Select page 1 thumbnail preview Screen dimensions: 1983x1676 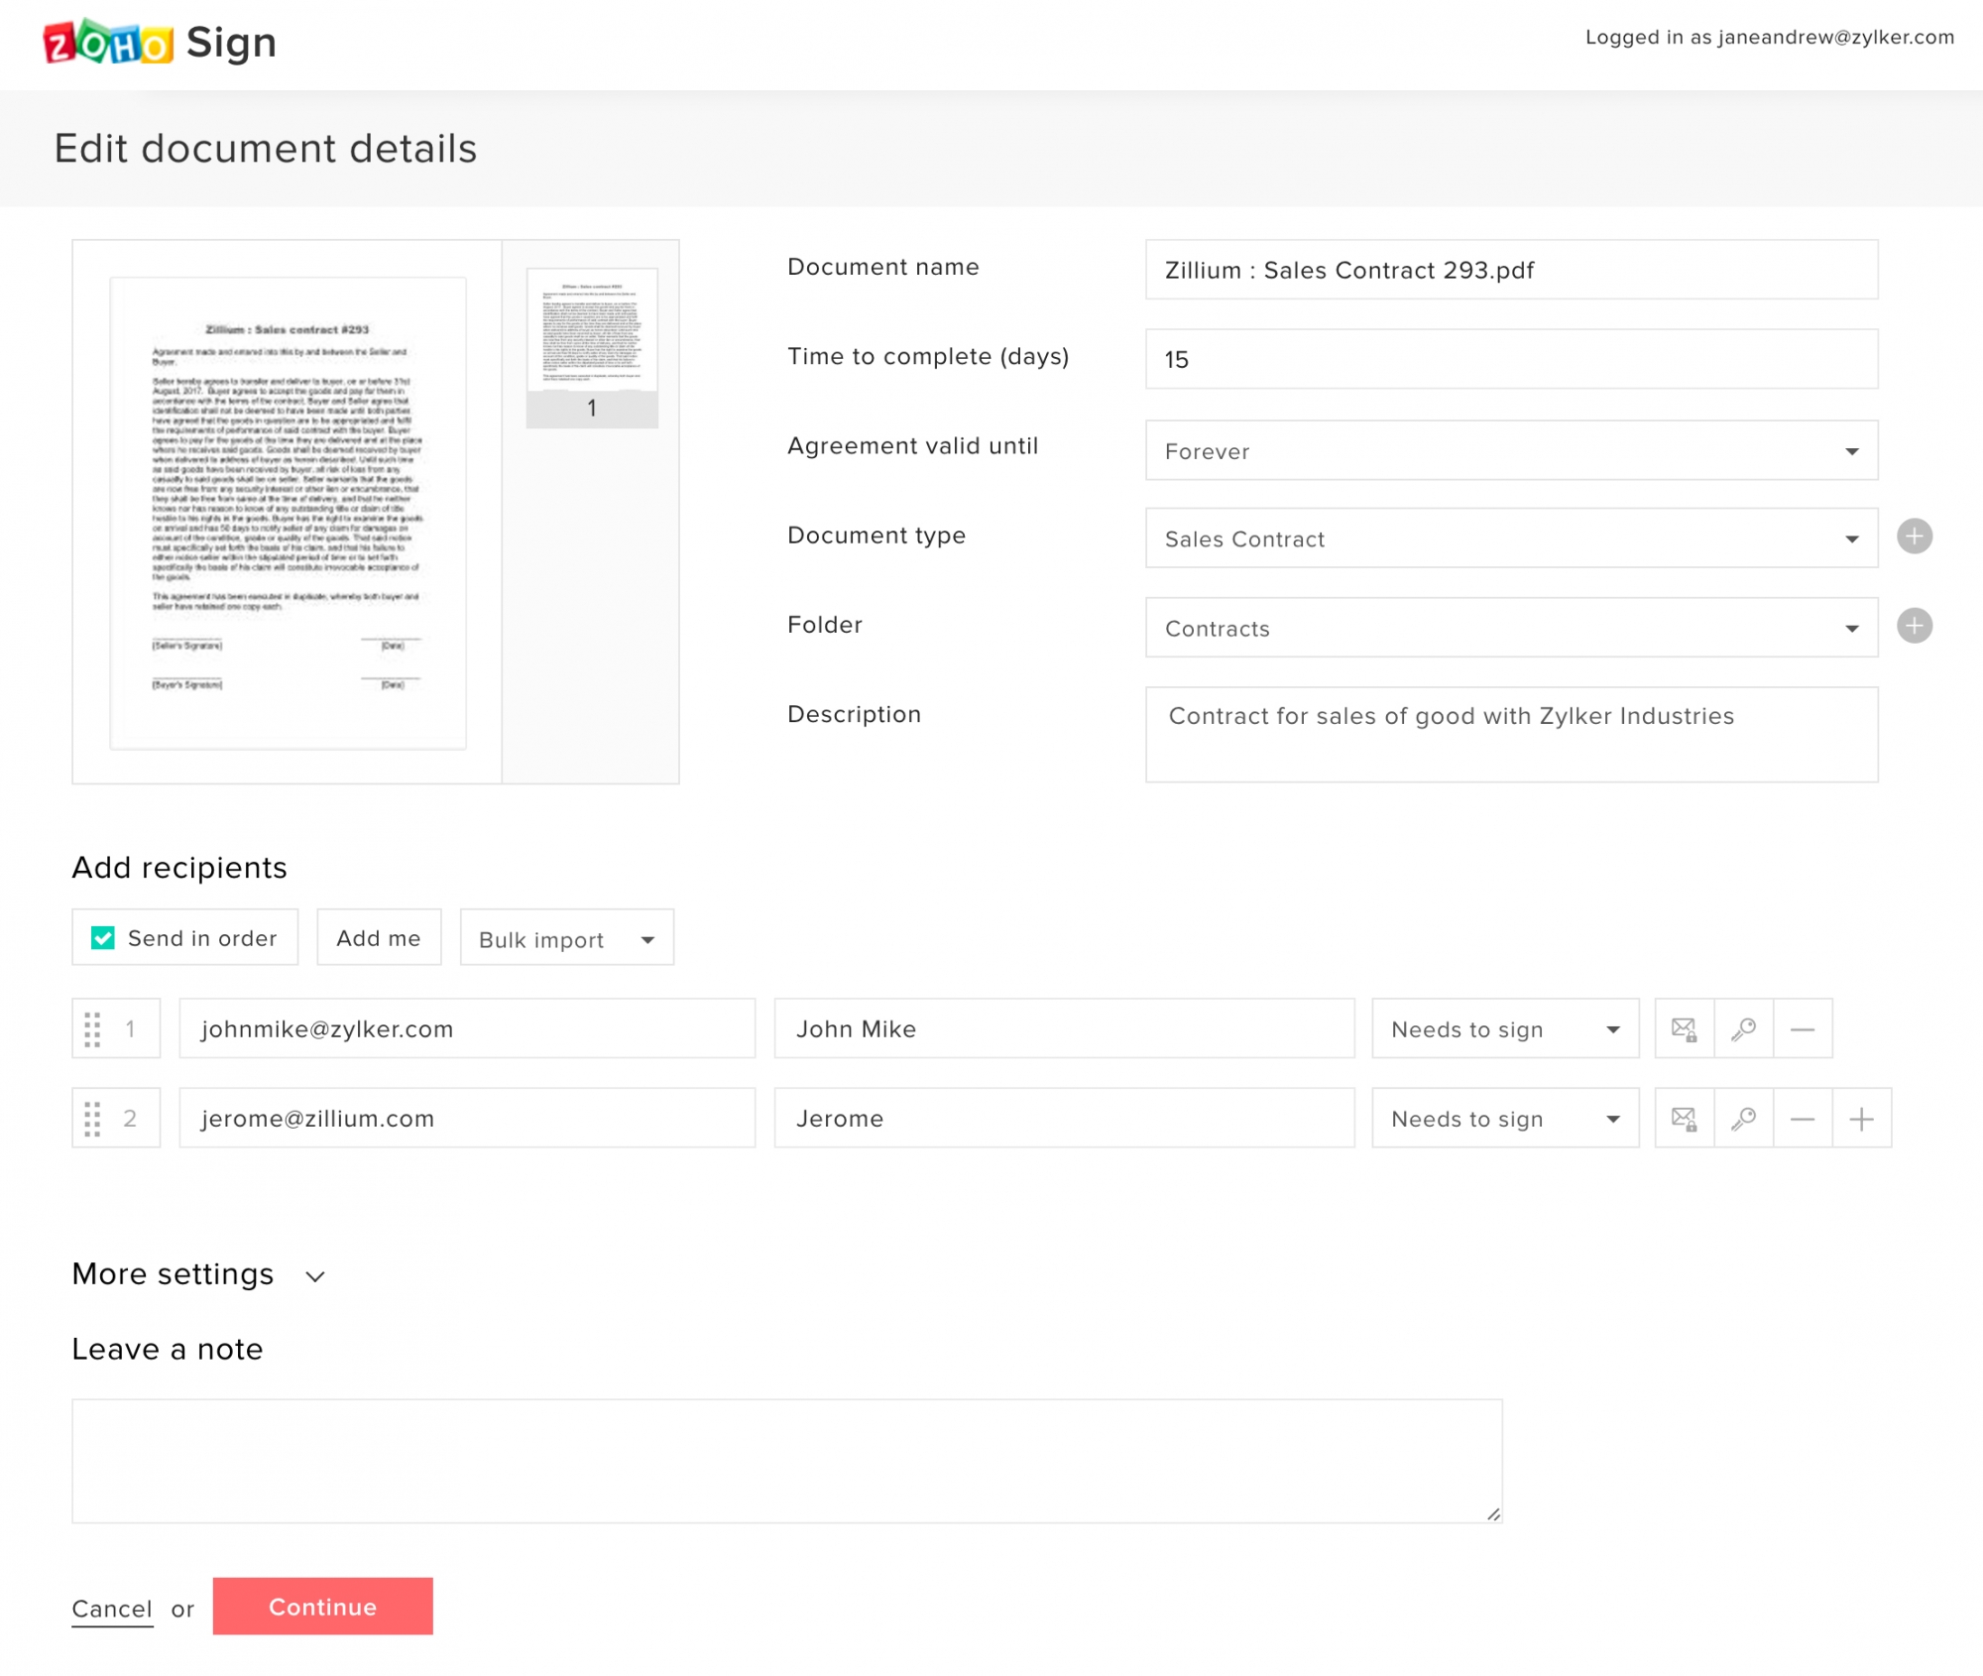[x=592, y=347]
